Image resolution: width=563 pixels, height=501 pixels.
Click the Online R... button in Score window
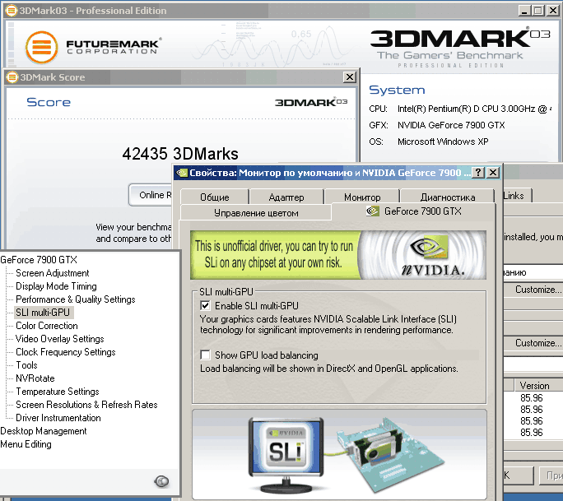point(150,195)
